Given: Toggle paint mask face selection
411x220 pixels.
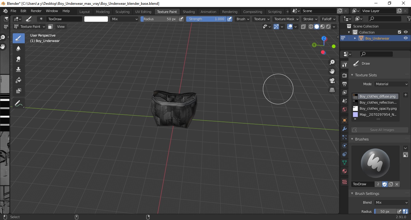Looking at the screenshot, I should pyautogui.click(x=50, y=27).
